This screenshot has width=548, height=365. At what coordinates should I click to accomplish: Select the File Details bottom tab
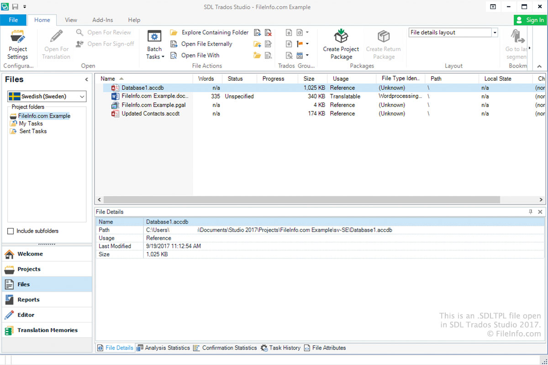point(115,348)
